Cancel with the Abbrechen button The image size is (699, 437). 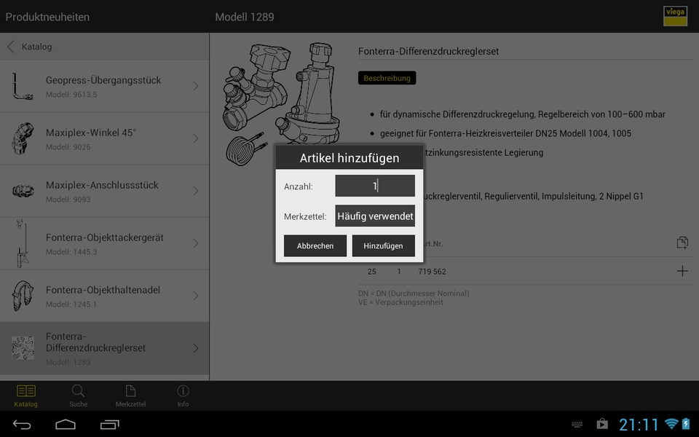(315, 245)
